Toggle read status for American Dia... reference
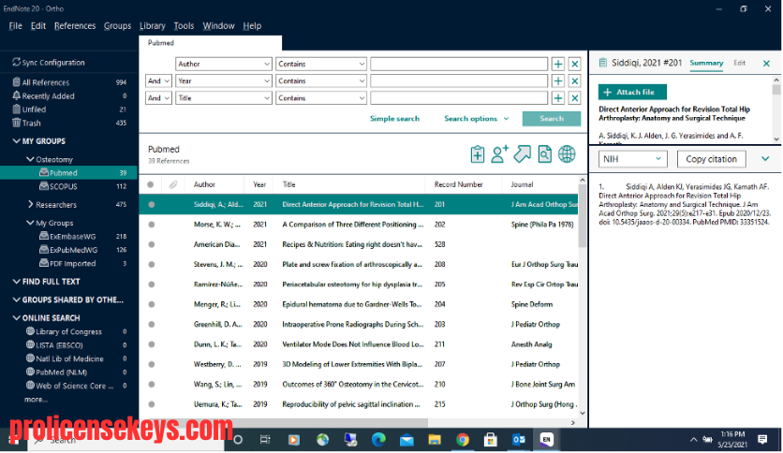 tap(152, 244)
